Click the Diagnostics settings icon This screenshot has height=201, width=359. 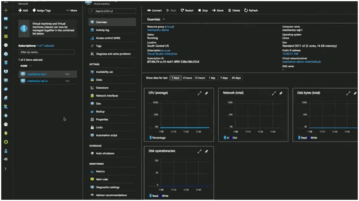[x=92, y=187]
